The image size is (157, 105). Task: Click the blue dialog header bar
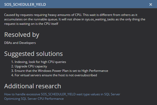click(x=78, y=4)
